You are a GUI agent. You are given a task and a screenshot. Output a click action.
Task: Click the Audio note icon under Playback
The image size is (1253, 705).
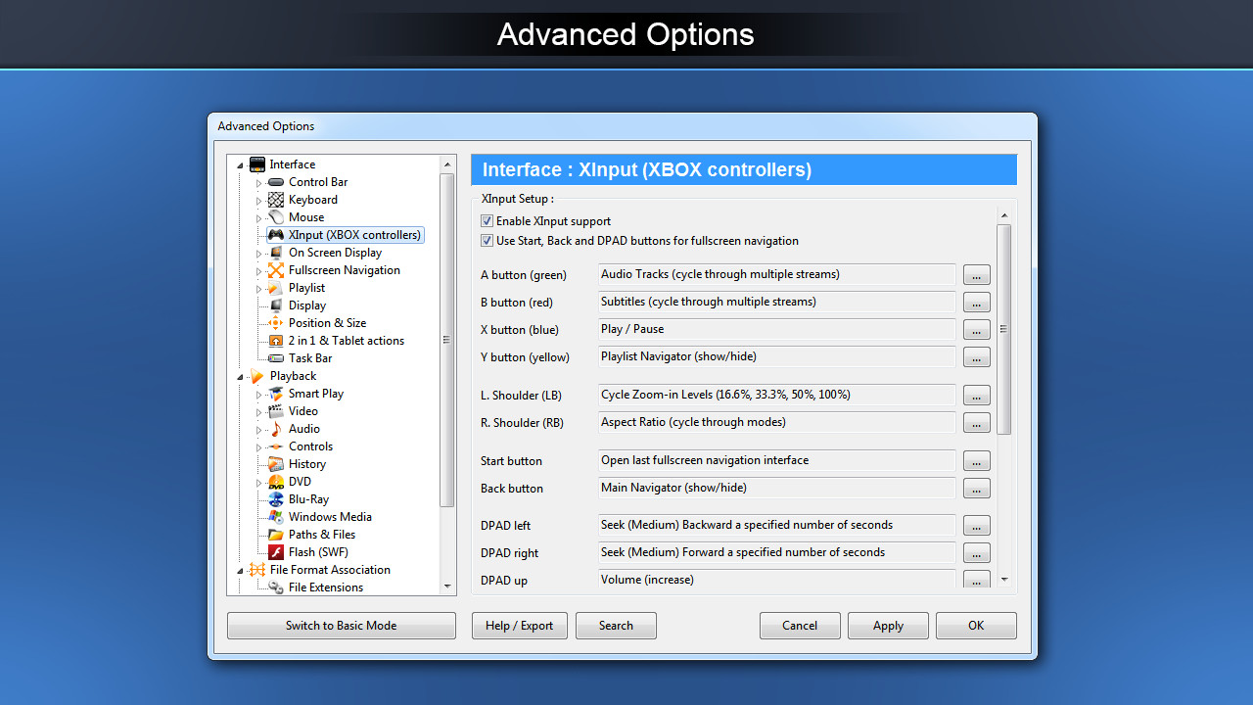[x=275, y=428]
